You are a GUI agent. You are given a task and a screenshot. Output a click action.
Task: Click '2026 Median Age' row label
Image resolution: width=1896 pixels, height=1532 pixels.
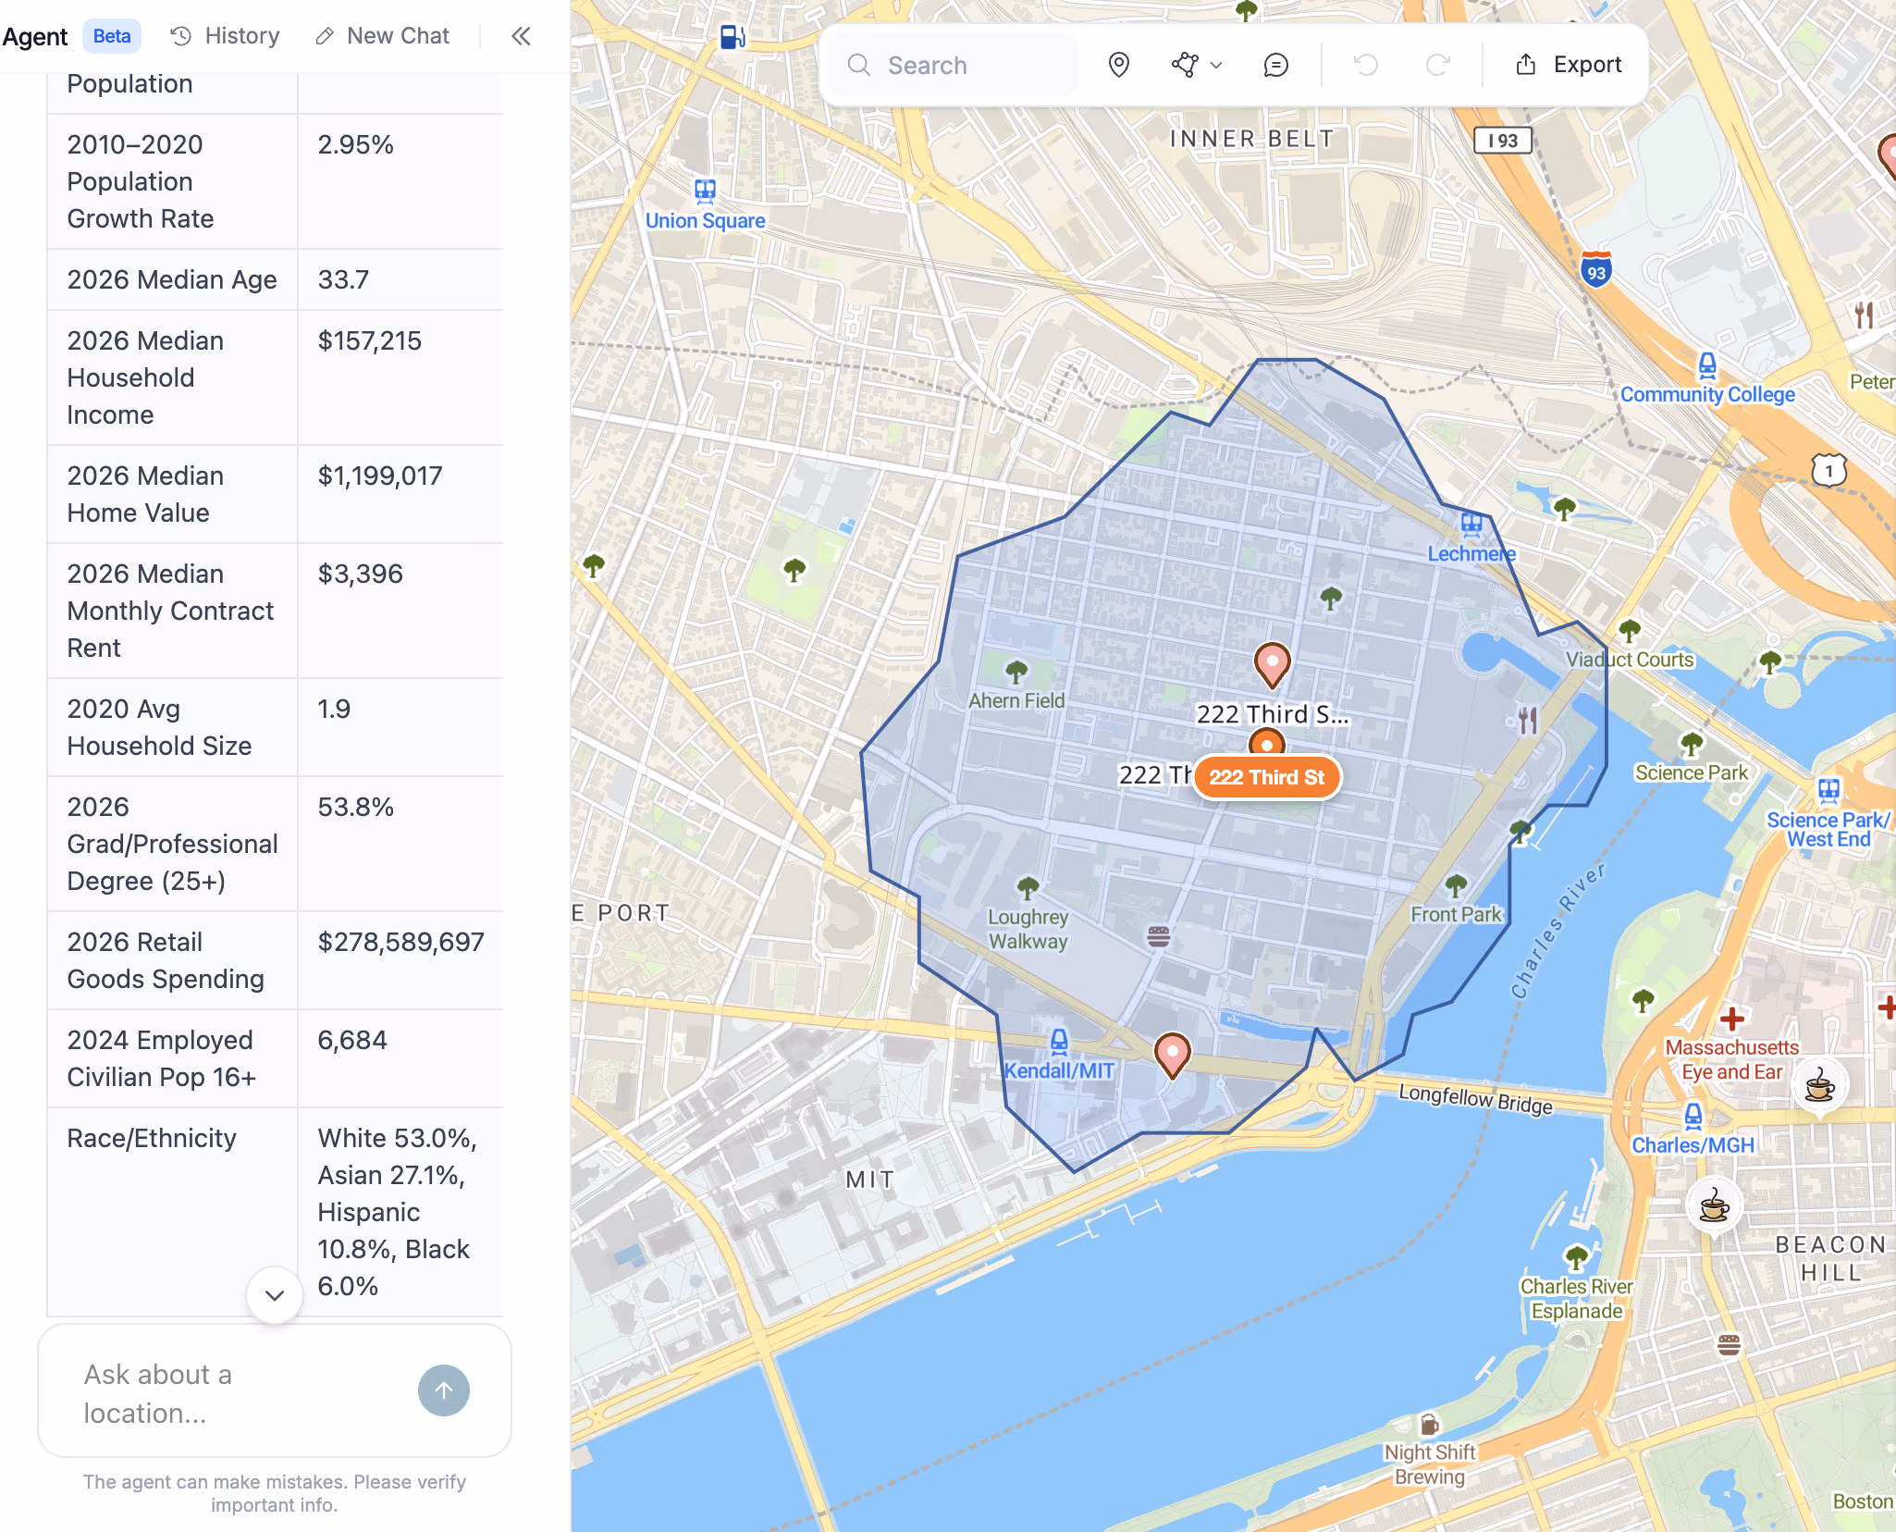(x=172, y=280)
